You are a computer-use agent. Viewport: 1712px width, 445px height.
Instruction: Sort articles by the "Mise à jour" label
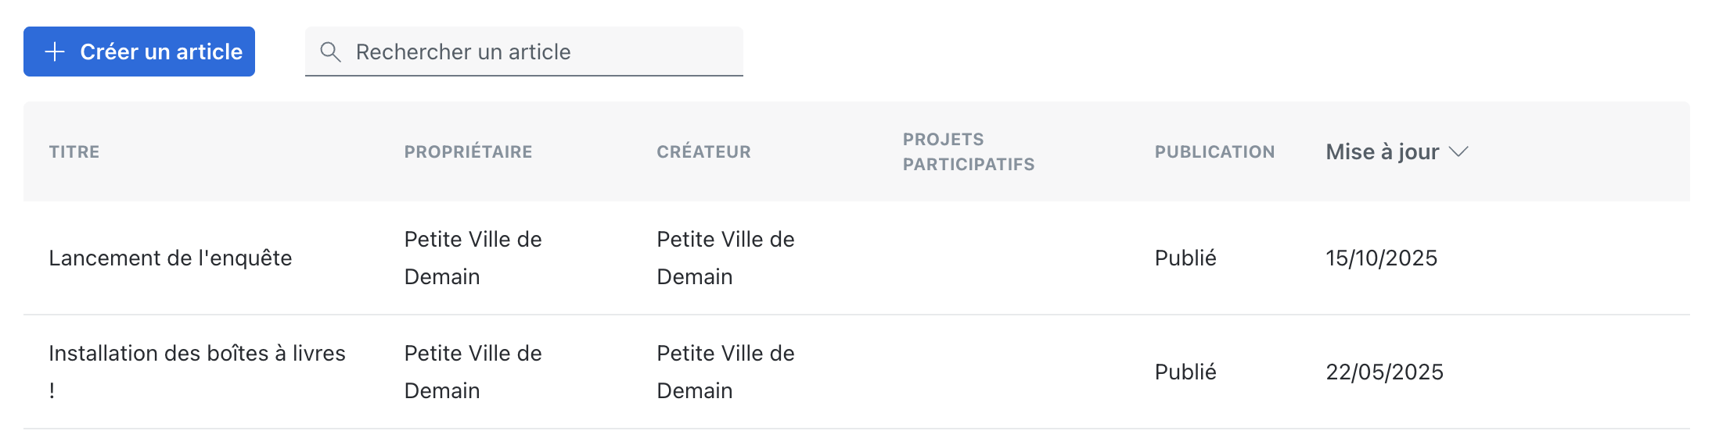pyautogui.click(x=1382, y=151)
